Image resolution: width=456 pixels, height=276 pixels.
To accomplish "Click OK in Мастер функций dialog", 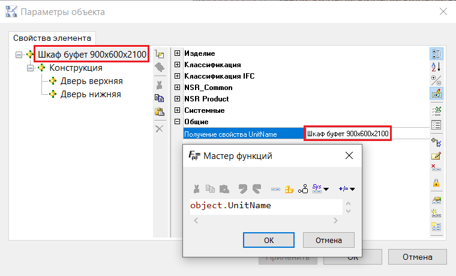I will (x=269, y=240).
